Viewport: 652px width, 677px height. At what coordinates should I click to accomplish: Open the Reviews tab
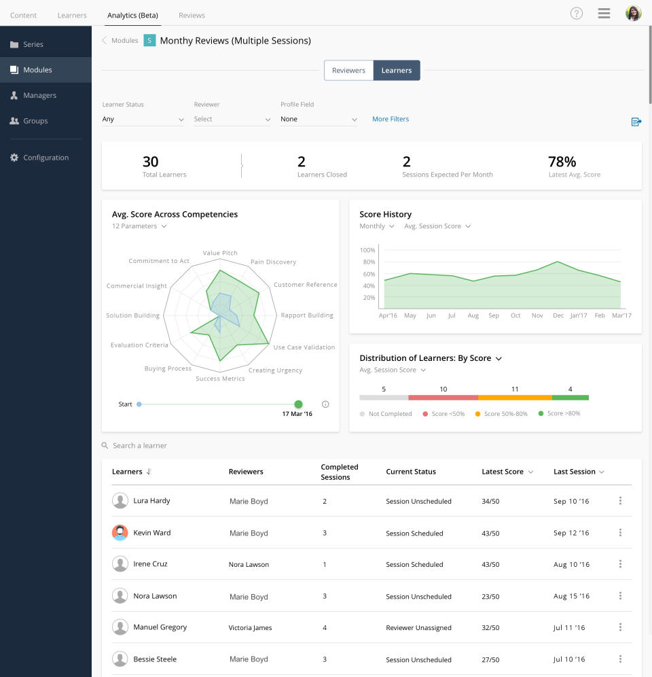pos(192,15)
